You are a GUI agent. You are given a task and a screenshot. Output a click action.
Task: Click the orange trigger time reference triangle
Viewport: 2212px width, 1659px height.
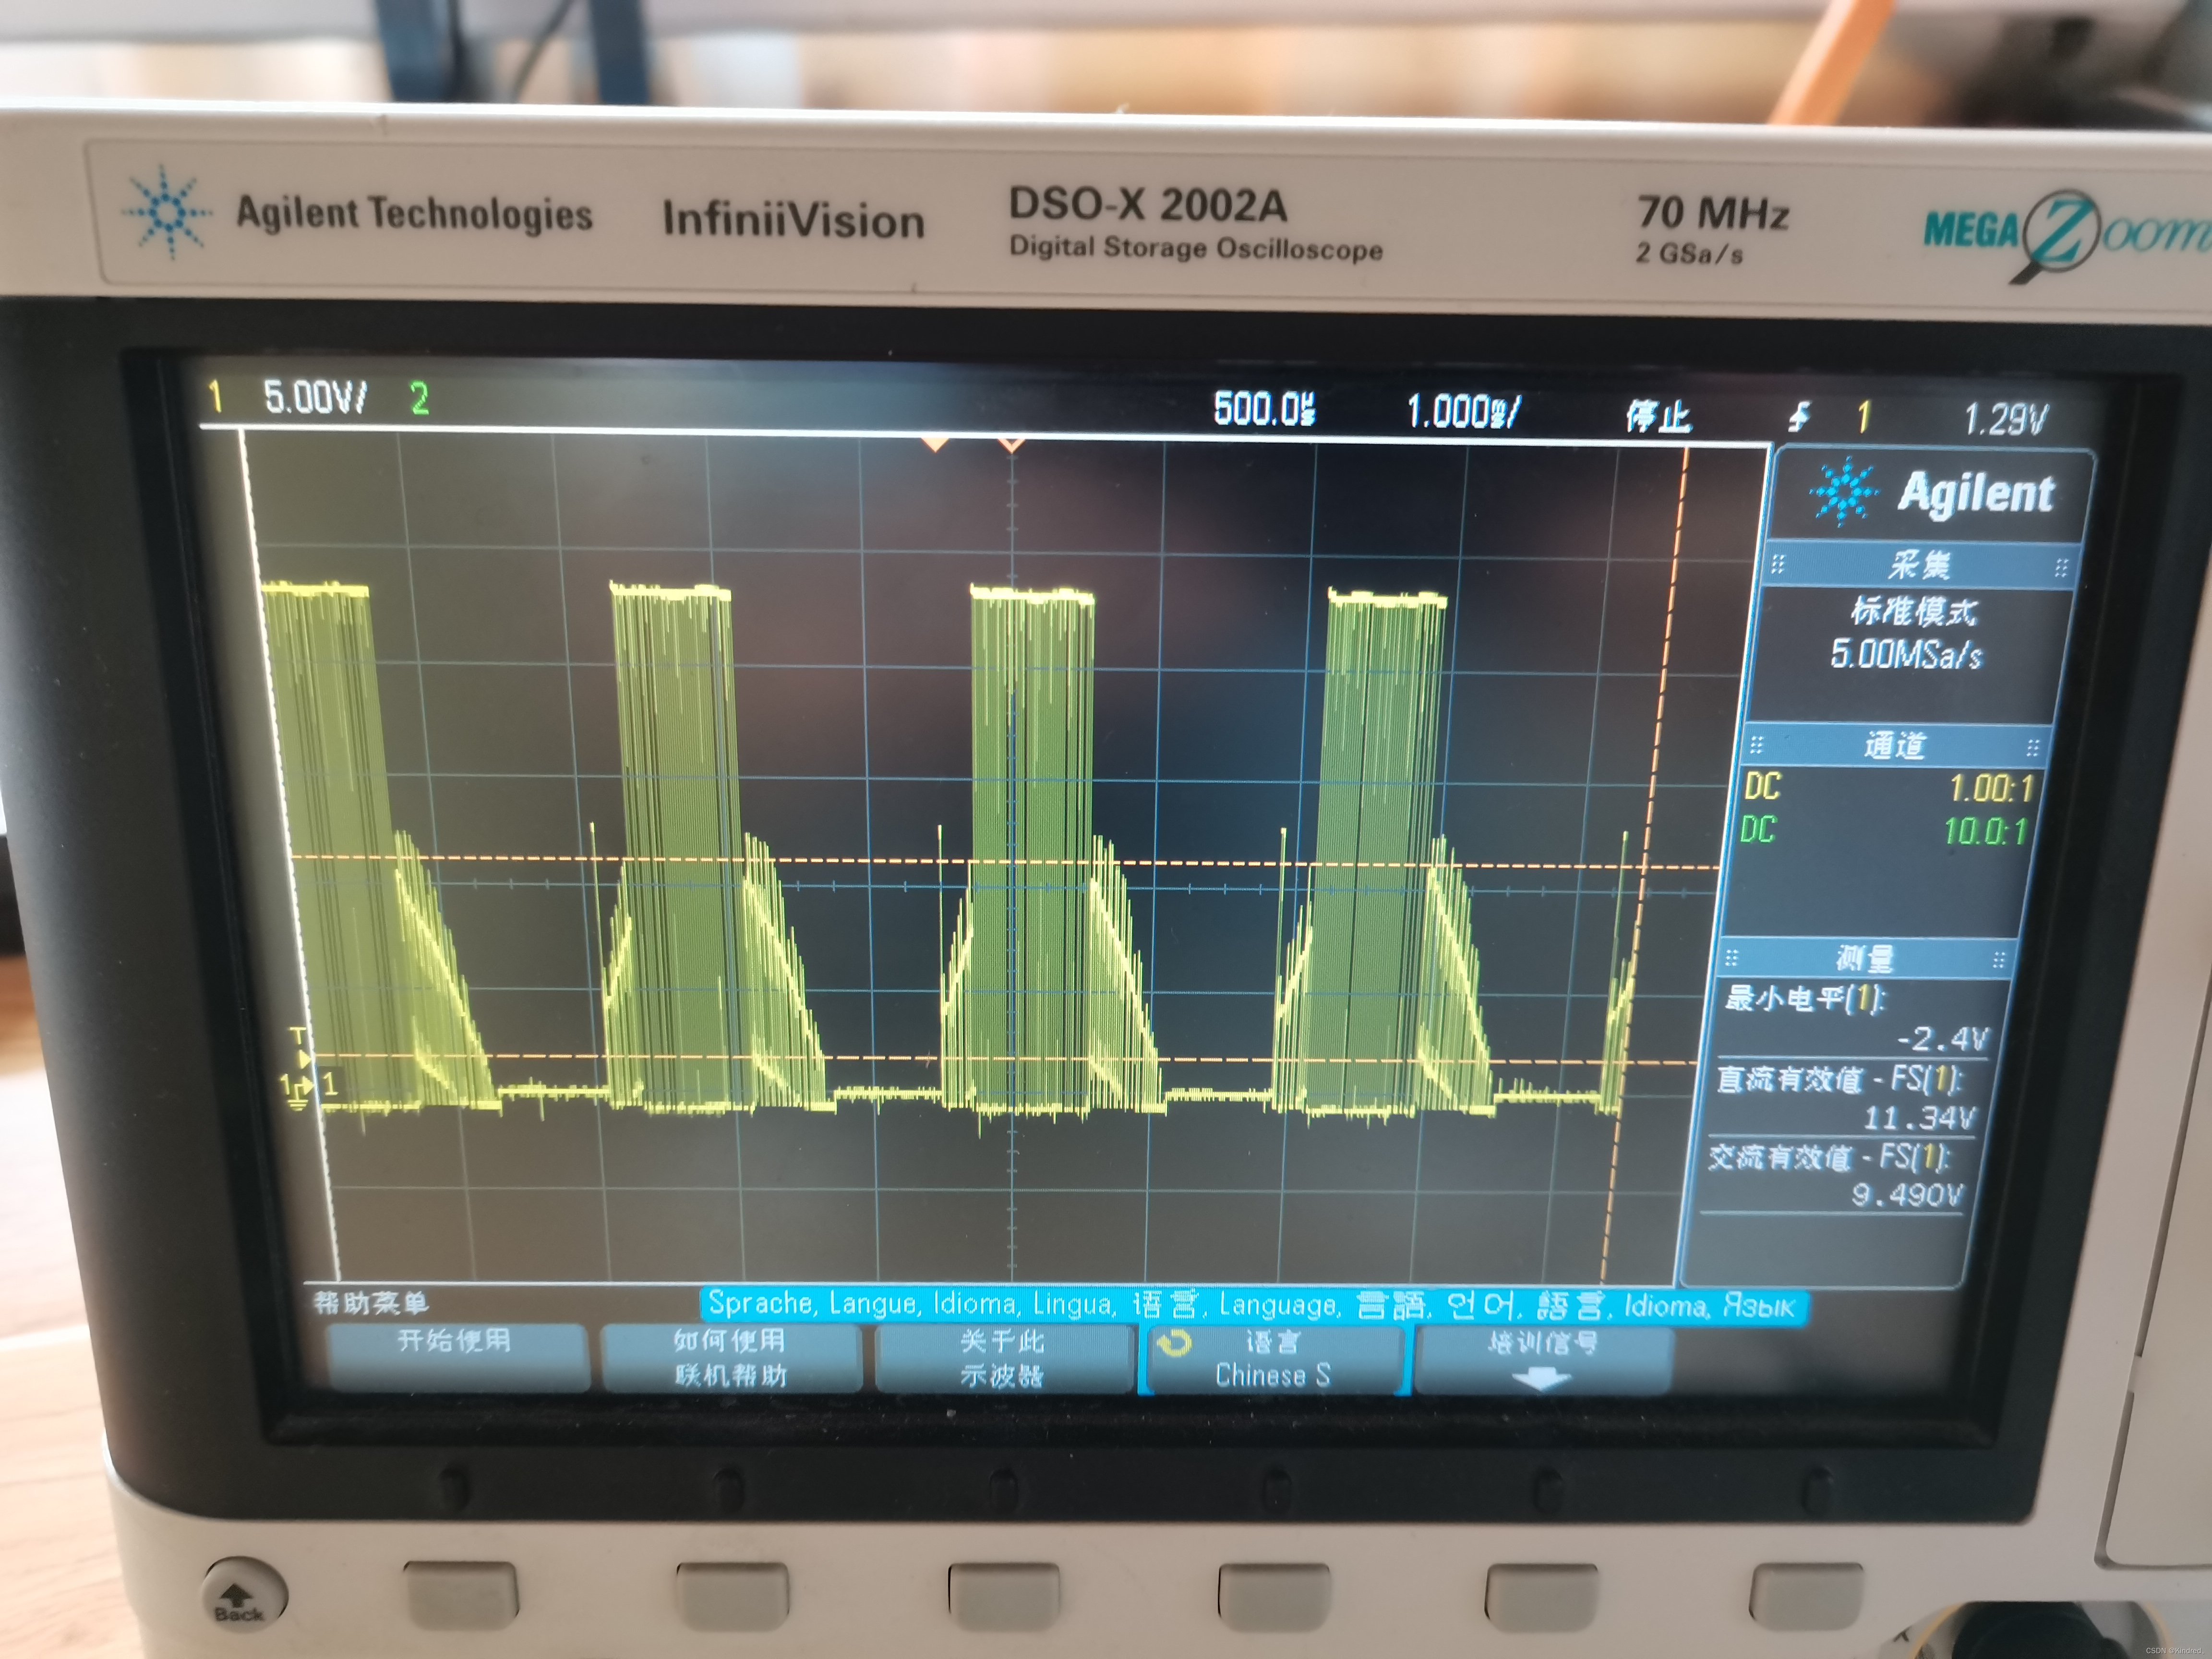pyautogui.click(x=934, y=443)
